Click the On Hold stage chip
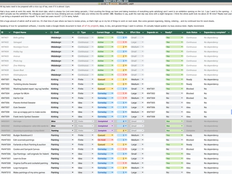Image resolution: width=232 pixels, height=174 pixels. (105, 140)
